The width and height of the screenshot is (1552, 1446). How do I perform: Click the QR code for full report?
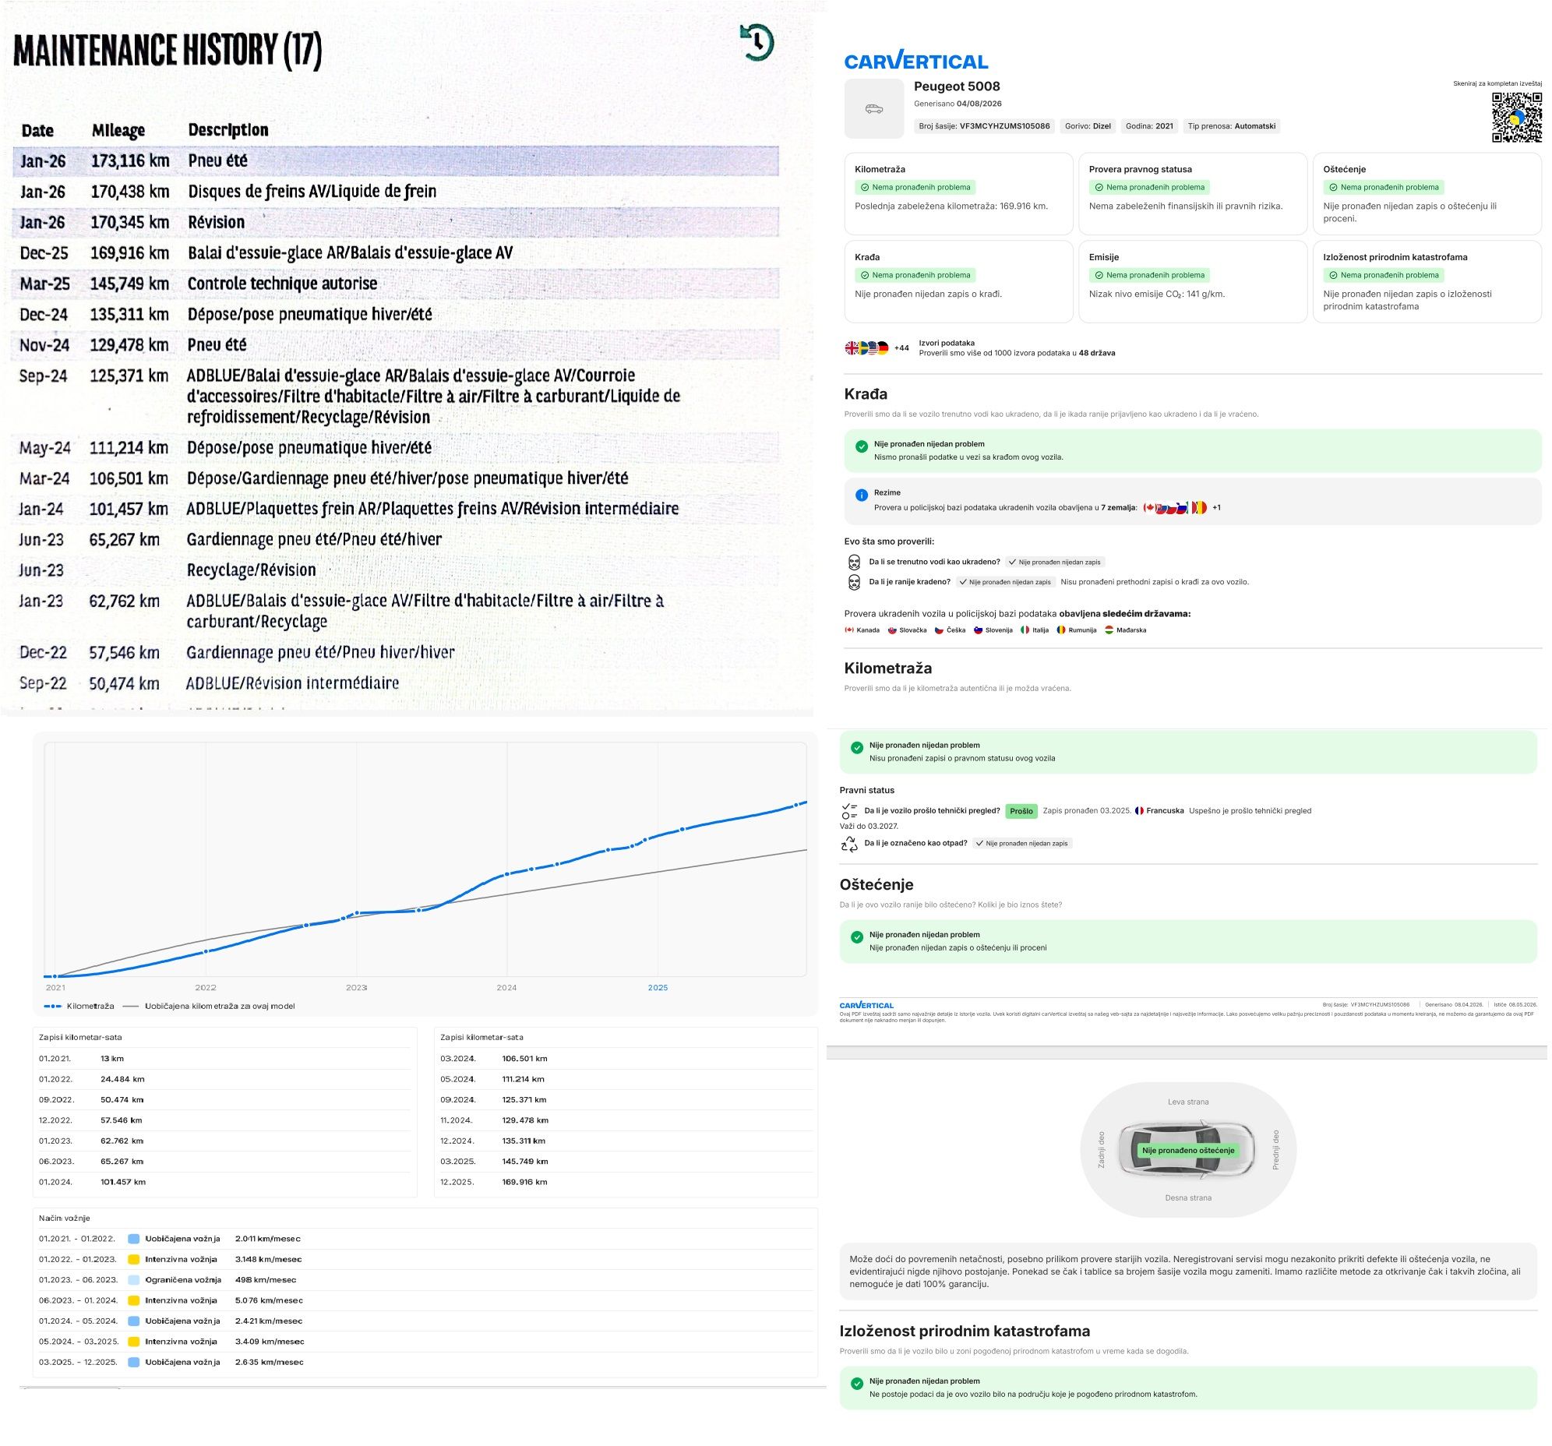click(x=1516, y=117)
